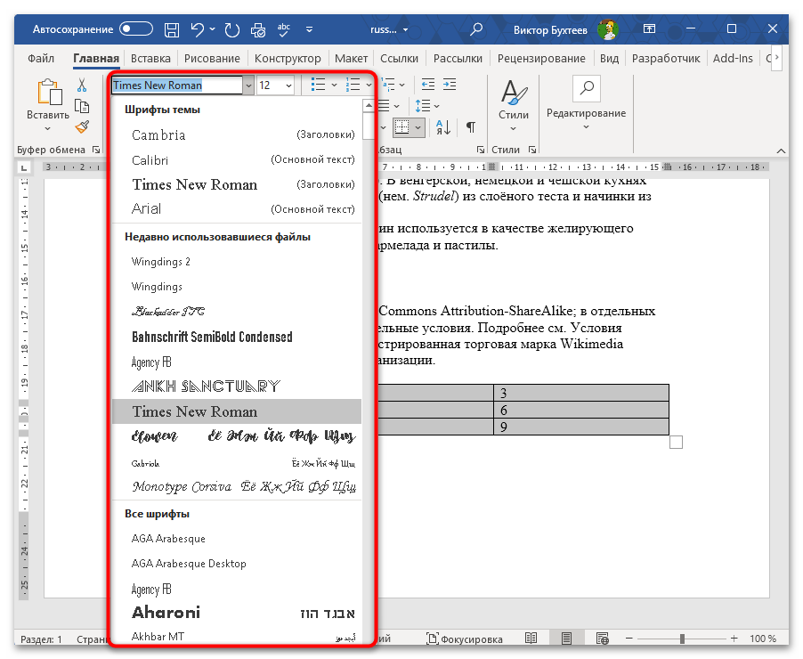
Task: Enable Фокусировка mode
Action: (x=464, y=639)
